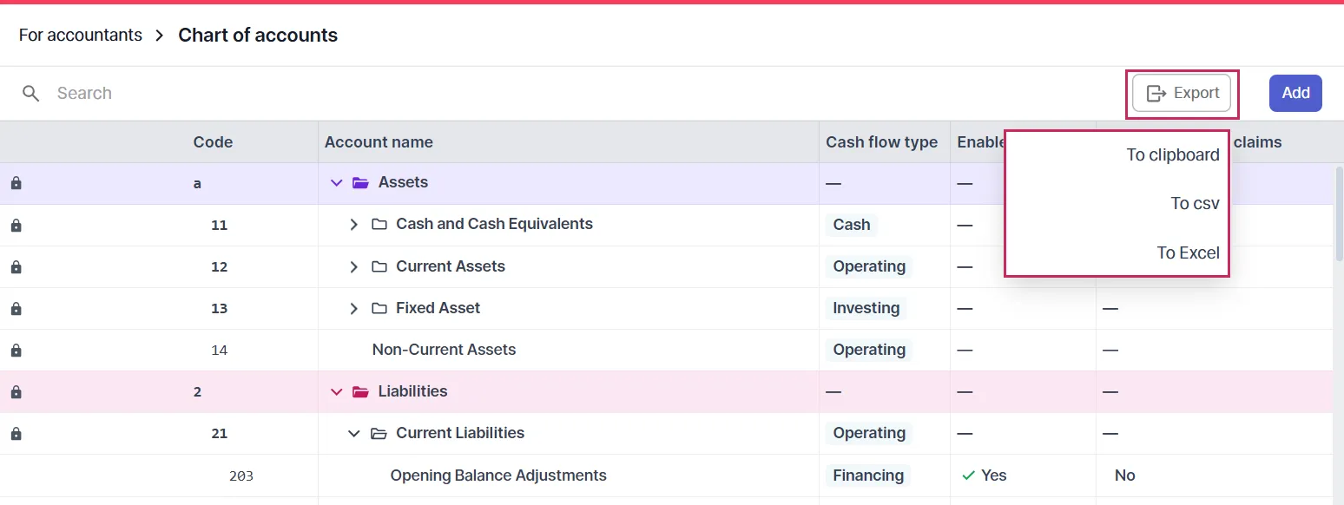Click the purple Assets folder icon
The width and height of the screenshot is (1344, 505).
360,182
